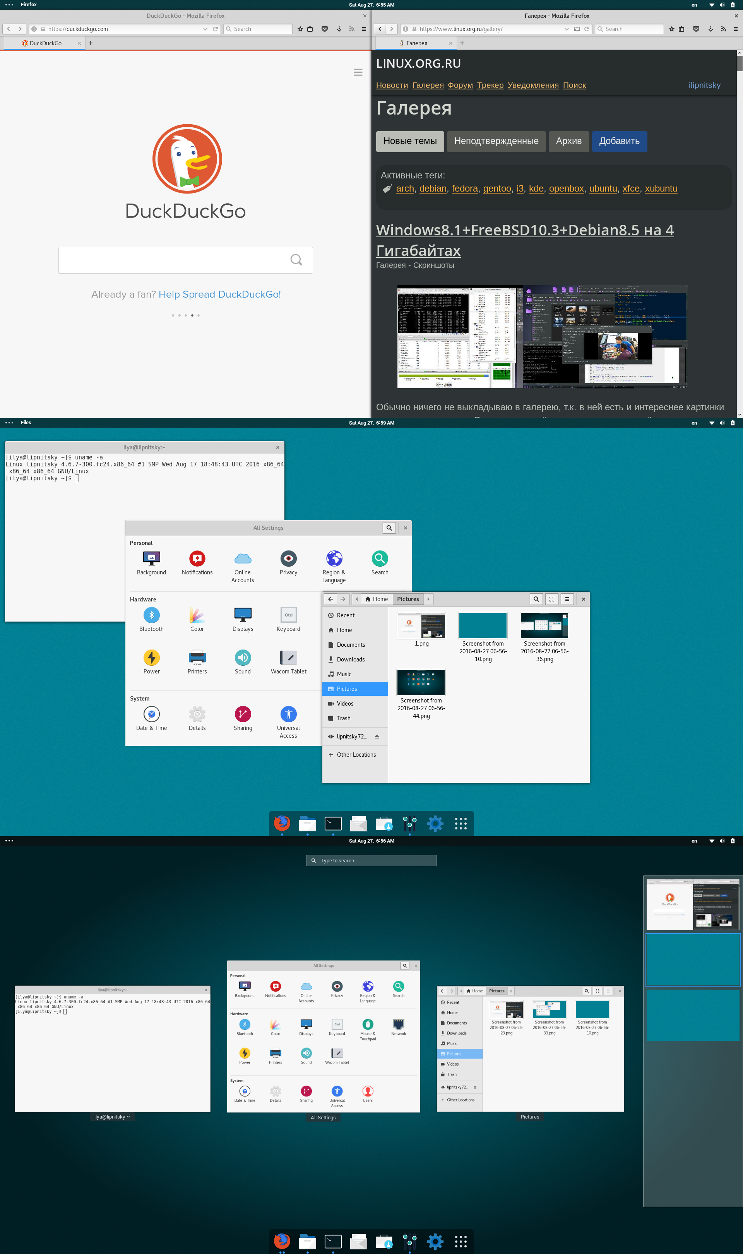Launch Firefox from dock under Files window
Image resolution: width=743 pixels, height=1254 pixels.
coord(282,823)
